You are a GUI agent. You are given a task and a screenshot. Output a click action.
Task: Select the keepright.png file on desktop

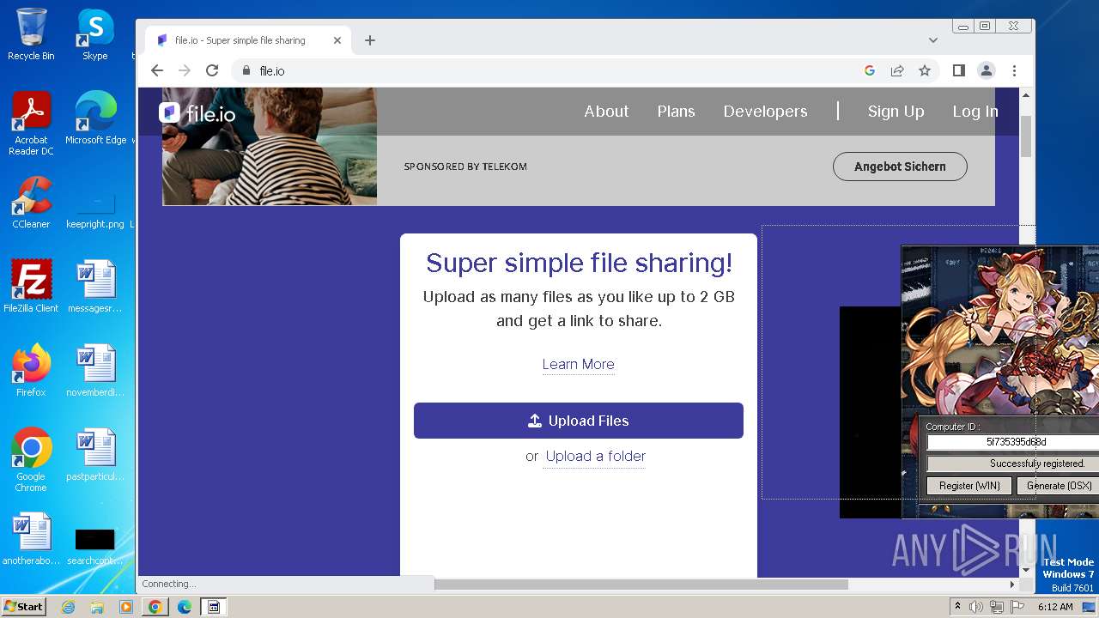pyautogui.click(x=95, y=209)
